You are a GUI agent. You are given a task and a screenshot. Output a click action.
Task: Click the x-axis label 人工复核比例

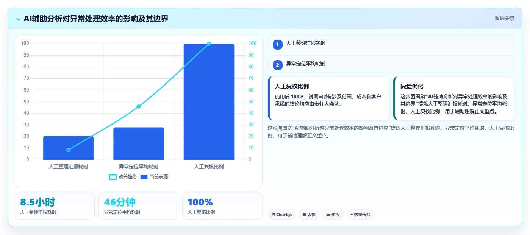(209, 167)
